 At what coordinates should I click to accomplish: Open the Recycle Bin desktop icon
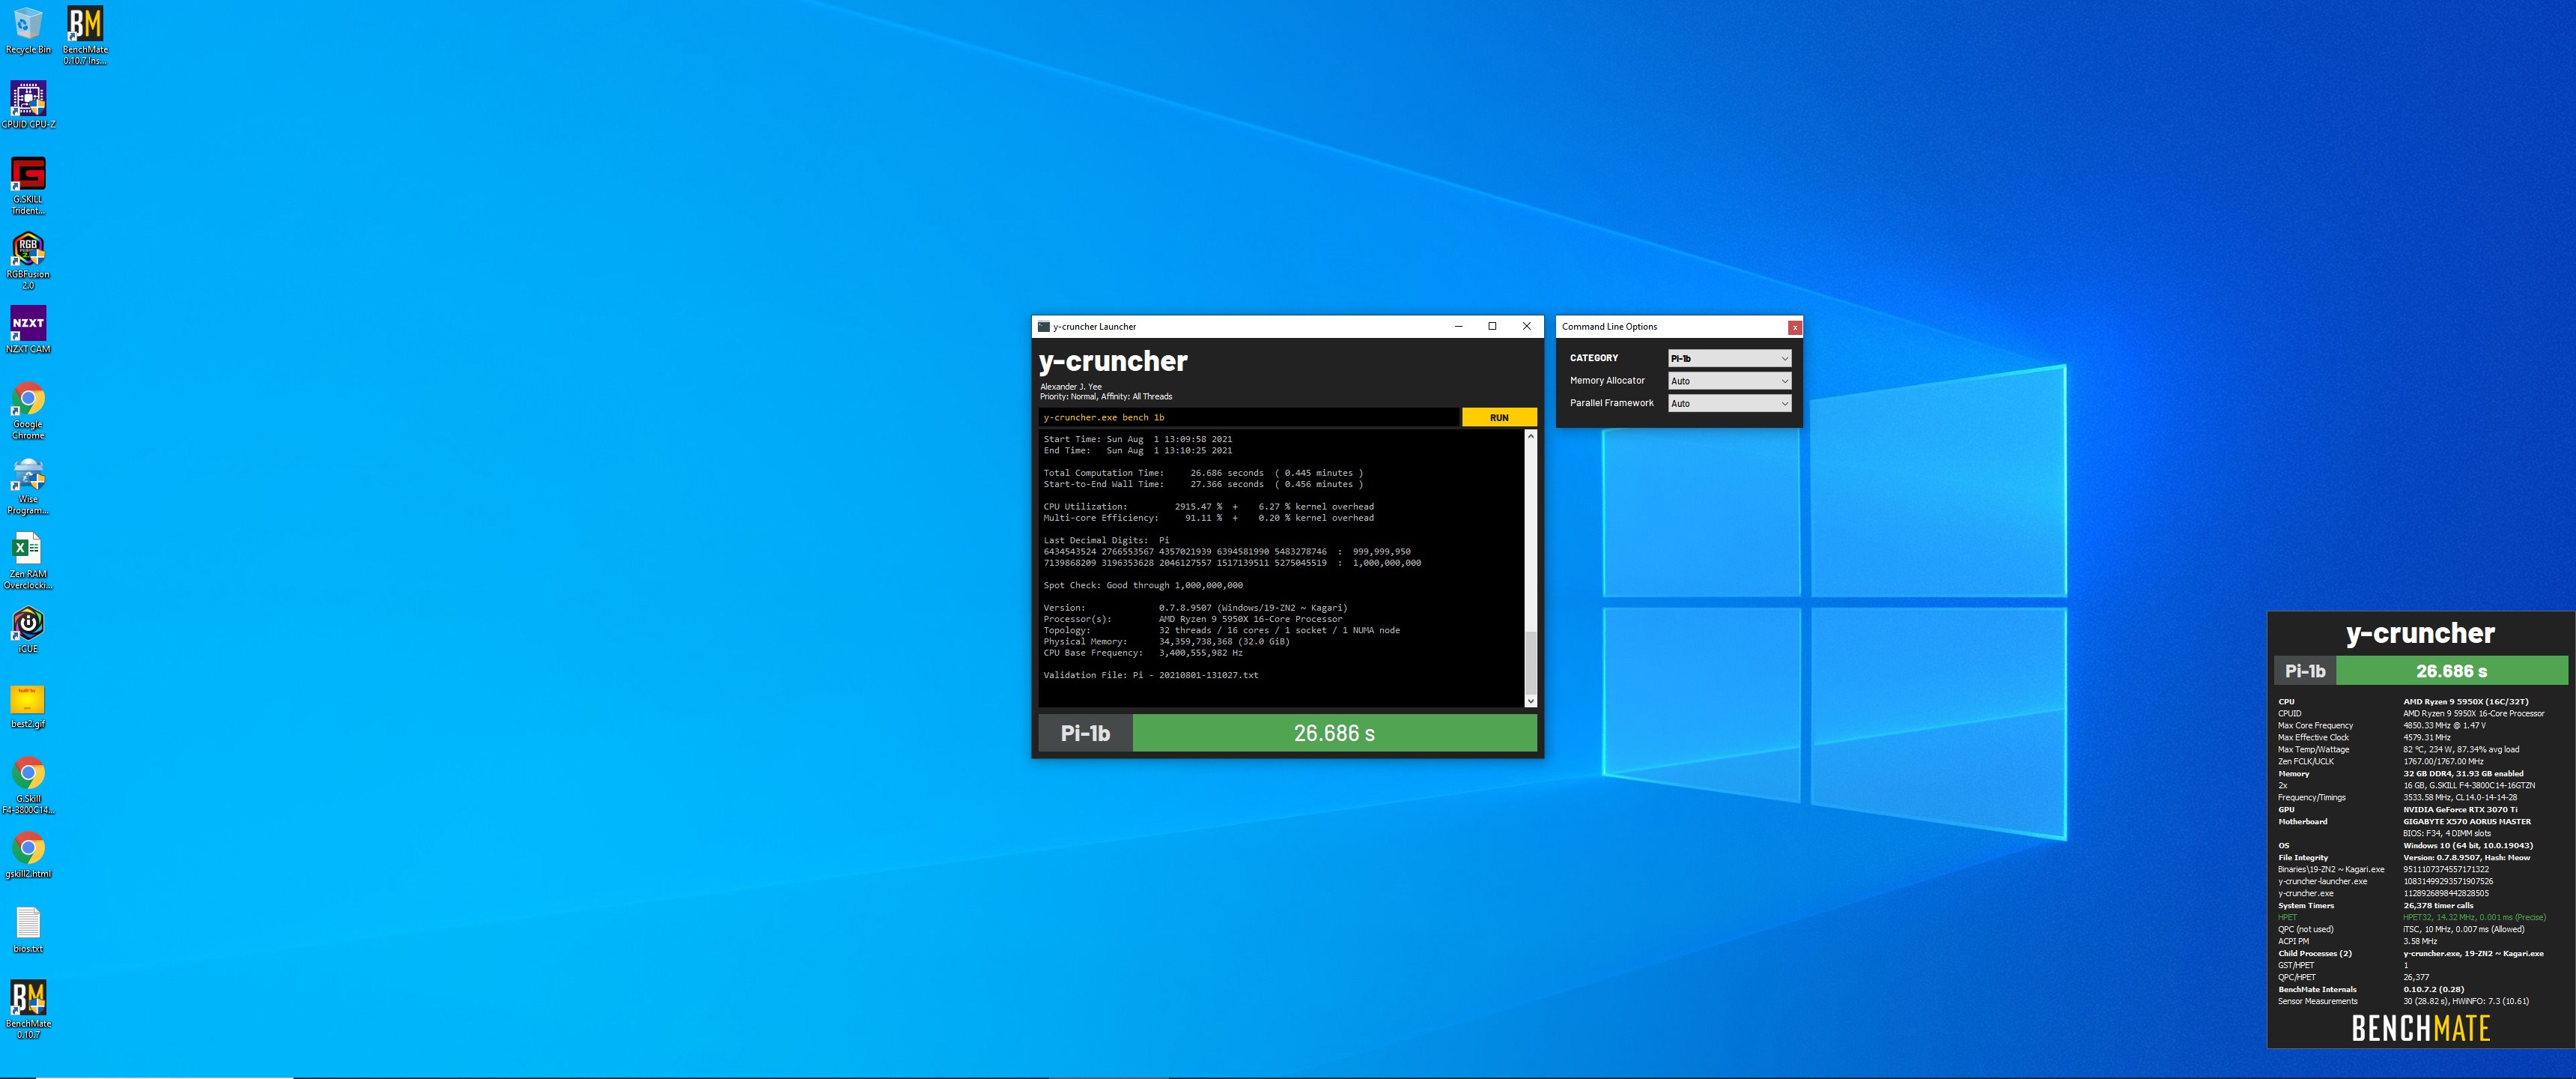click(28, 31)
